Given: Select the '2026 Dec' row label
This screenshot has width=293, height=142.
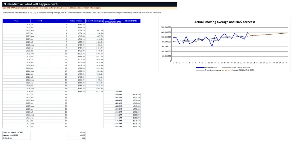Looking at the screenshot, I should tap(30, 92).
